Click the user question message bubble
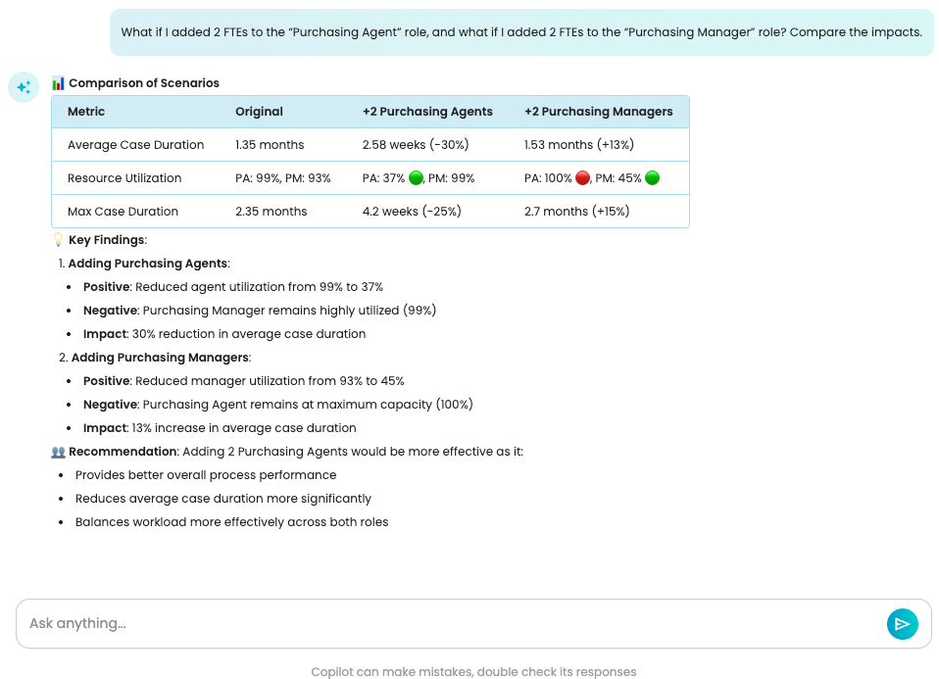 521,32
